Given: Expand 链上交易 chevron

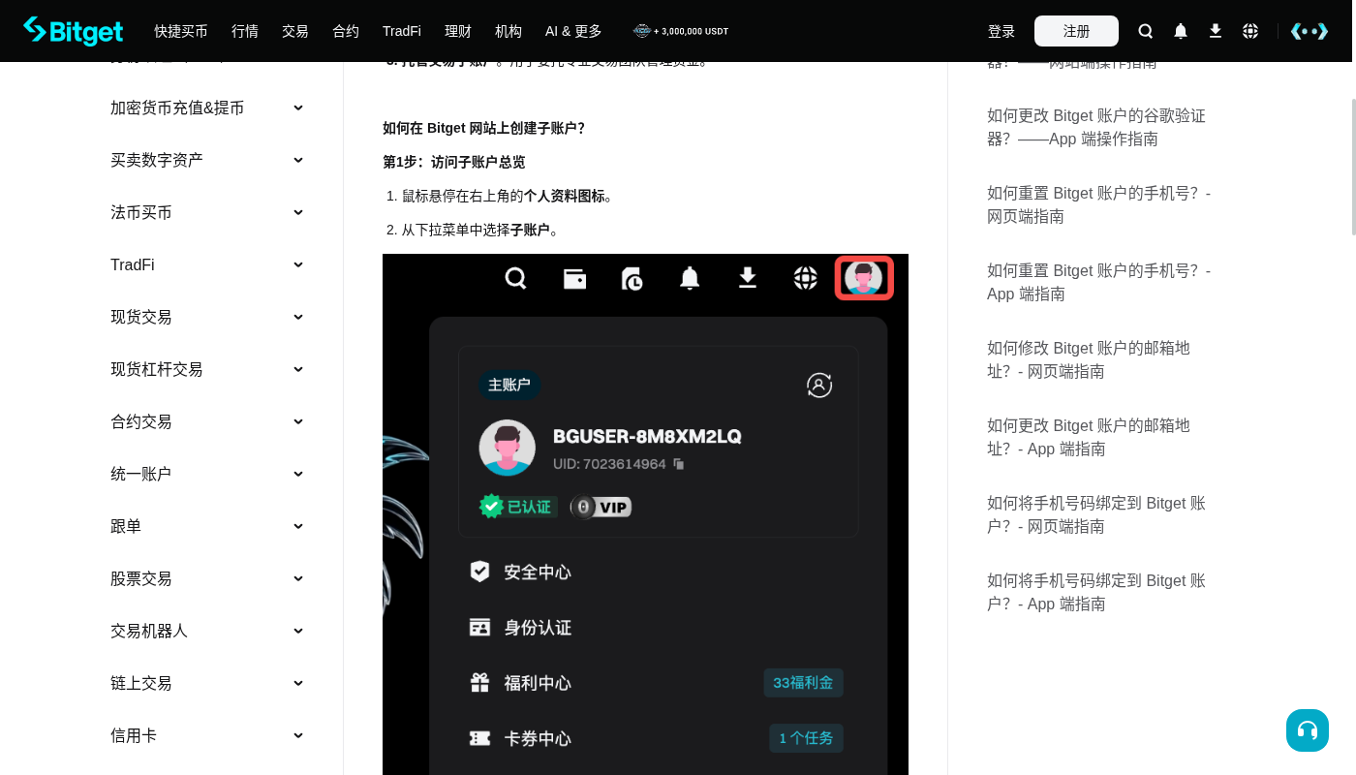Looking at the screenshot, I should click(x=298, y=683).
